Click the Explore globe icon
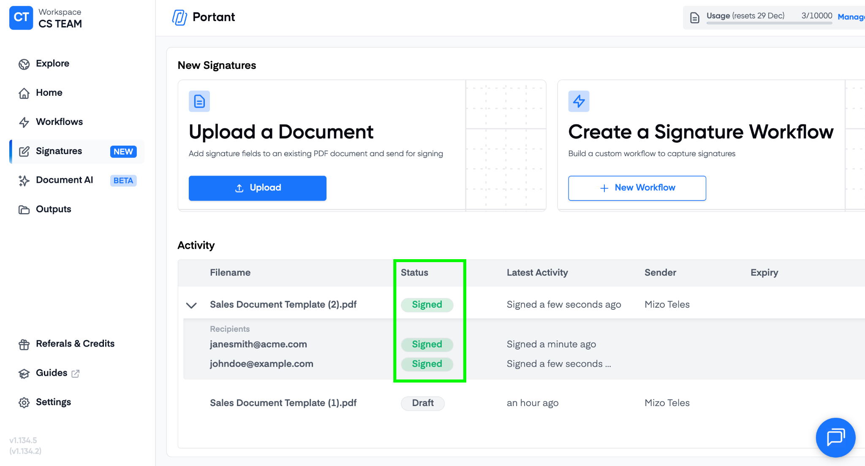The height and width of the screenshot is (466, 865). point(24,64)
